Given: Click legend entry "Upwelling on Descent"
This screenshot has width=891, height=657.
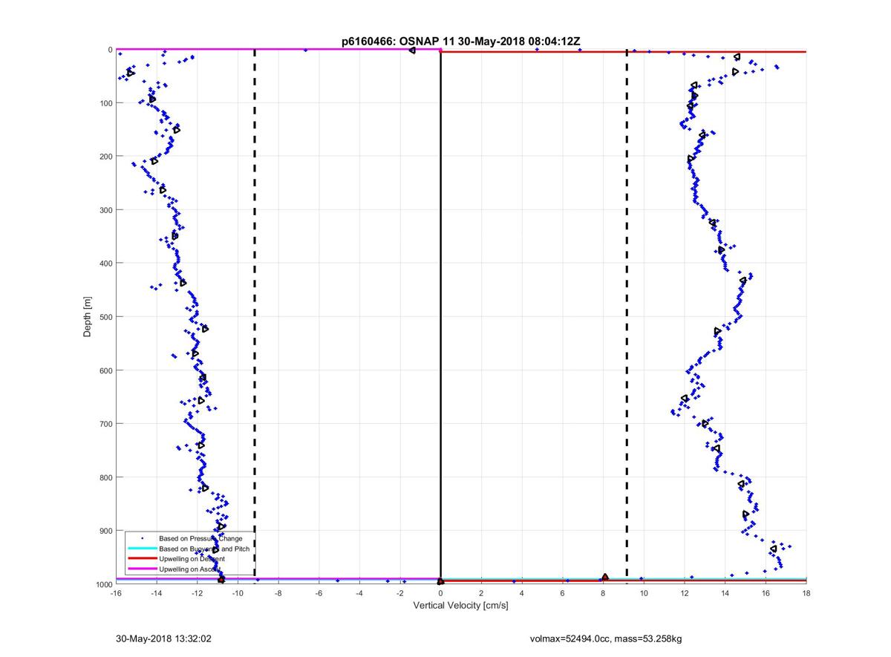Looking at the screenshot, I should [192, 558].
